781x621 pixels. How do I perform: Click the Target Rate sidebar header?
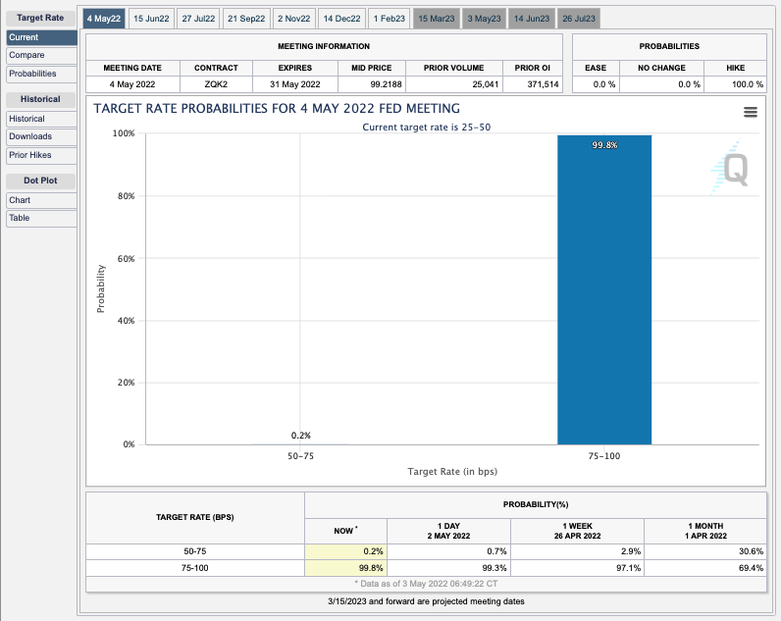[x=40, y=18]
